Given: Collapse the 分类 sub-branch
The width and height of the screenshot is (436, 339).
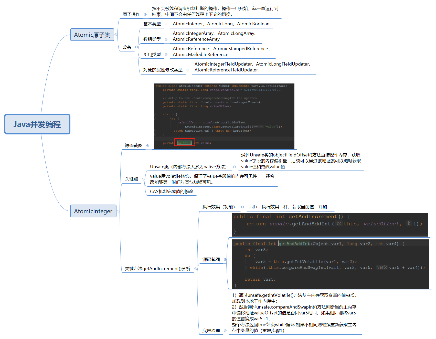Looking at the screenshot, I should [x=136, y=47].
